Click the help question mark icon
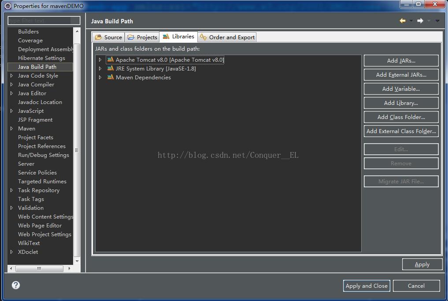448x301 pixels. [x=16, y=285]
